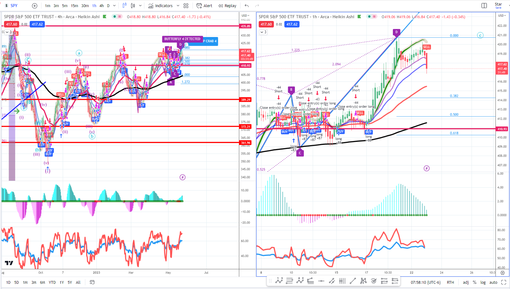510x289 pixels.
Task: Select the 6M date range
Action: click(x=43, y=282)
